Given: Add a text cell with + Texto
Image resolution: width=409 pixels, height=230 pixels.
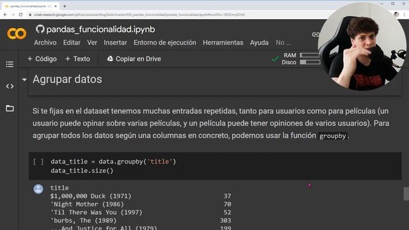Looking at the screenshot, I should tap(77, 59).
